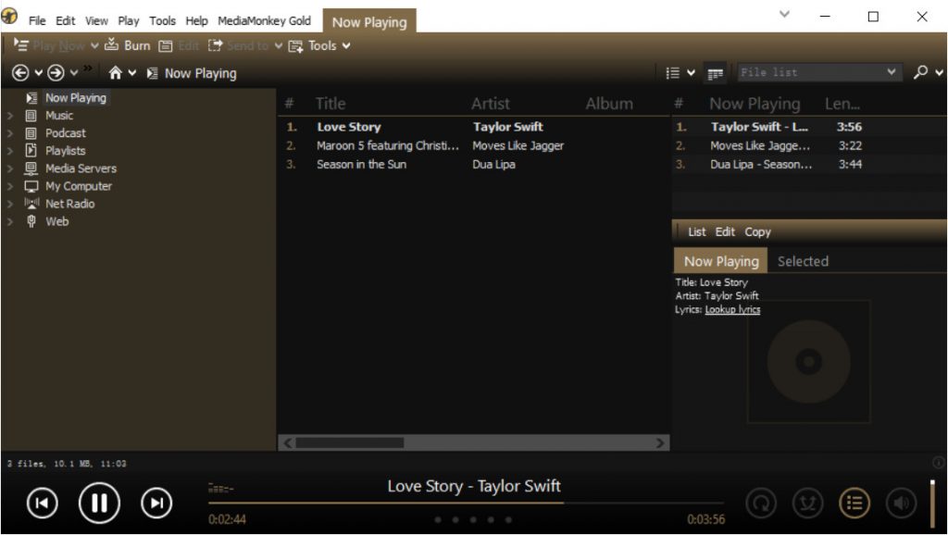Toggle Now Playing list button in player
Screen dimensions: 948x535
coord(854,503)
